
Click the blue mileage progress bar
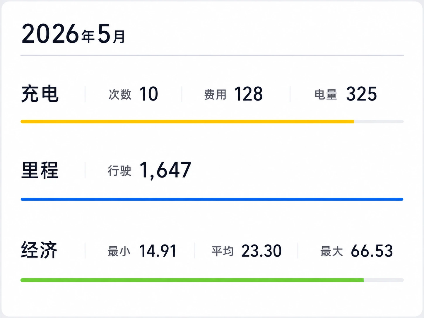point(212,199)
